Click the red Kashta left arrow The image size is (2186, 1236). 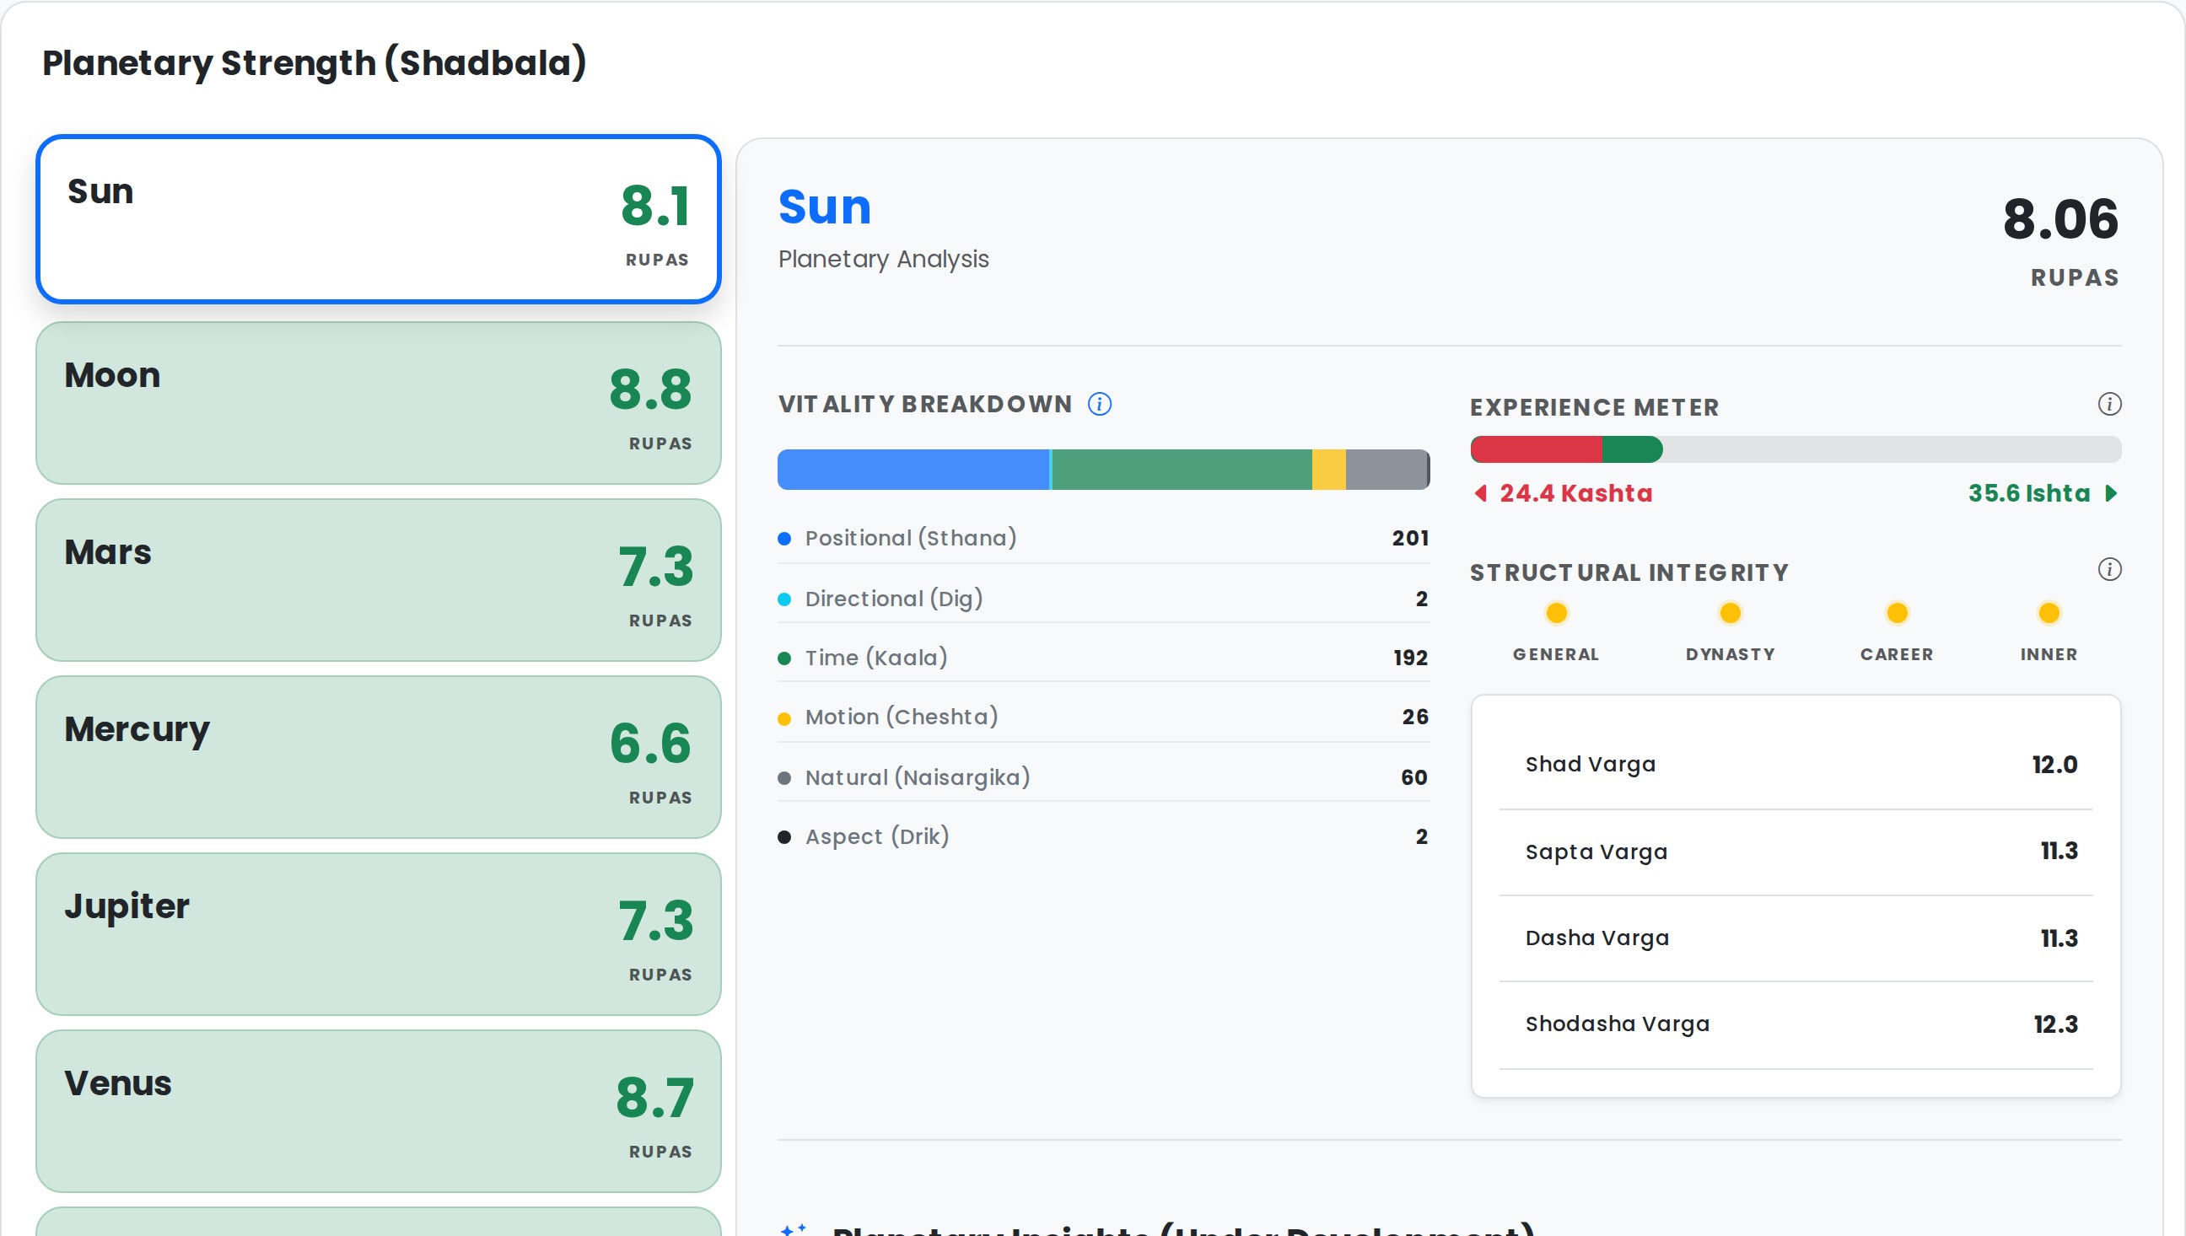click(x=1481, y=493)
